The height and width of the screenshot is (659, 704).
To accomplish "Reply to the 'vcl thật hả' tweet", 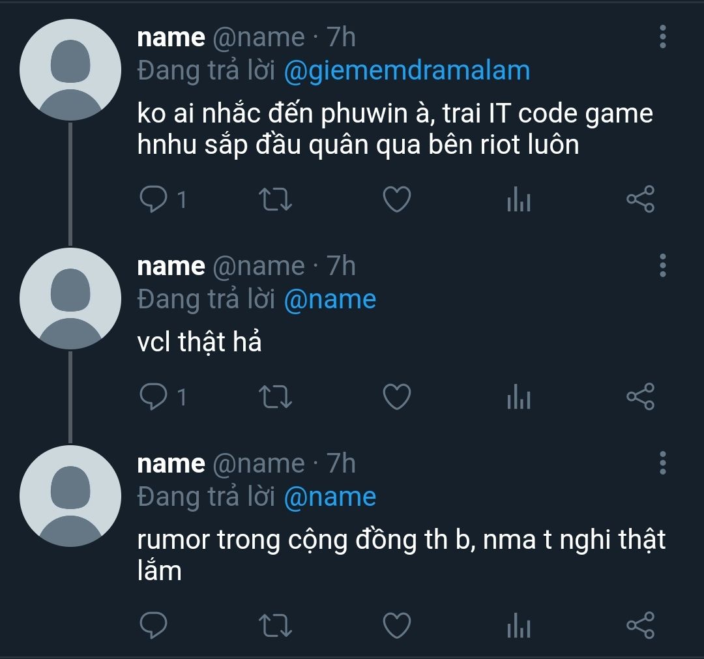I will coord(154,397).
